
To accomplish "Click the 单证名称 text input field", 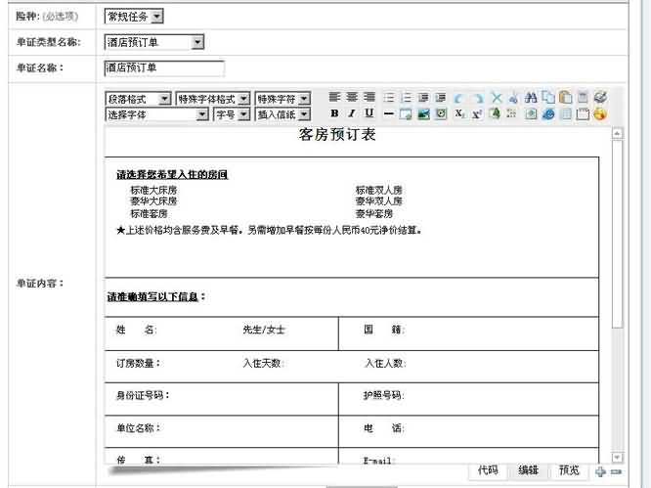I will (163, 68).
